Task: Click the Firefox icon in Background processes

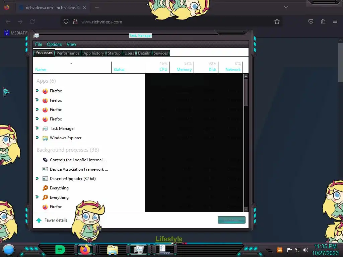Action: 45,207
